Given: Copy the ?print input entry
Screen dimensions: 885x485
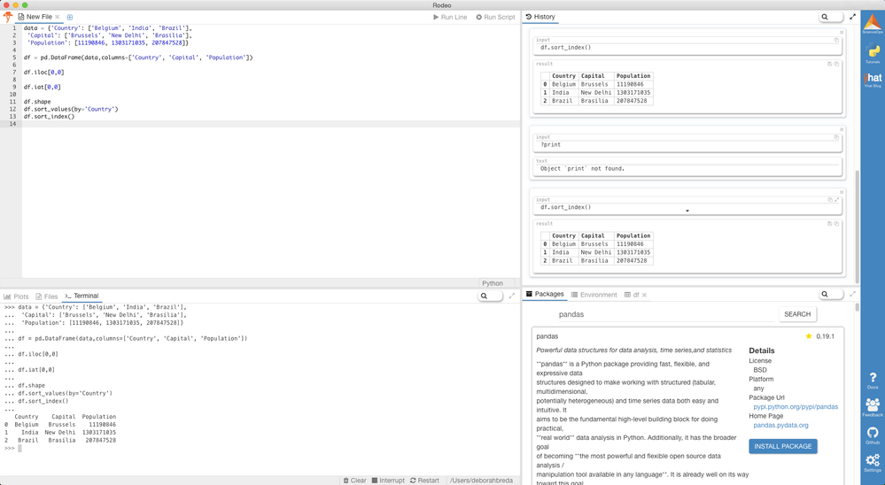Looking at the screenshot, I should coord(836,137).
